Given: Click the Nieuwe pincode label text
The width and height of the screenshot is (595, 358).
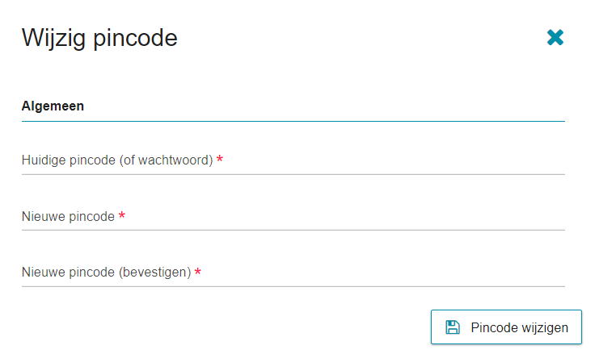Looking at the screenshot, I should click(x=68, y=216).
